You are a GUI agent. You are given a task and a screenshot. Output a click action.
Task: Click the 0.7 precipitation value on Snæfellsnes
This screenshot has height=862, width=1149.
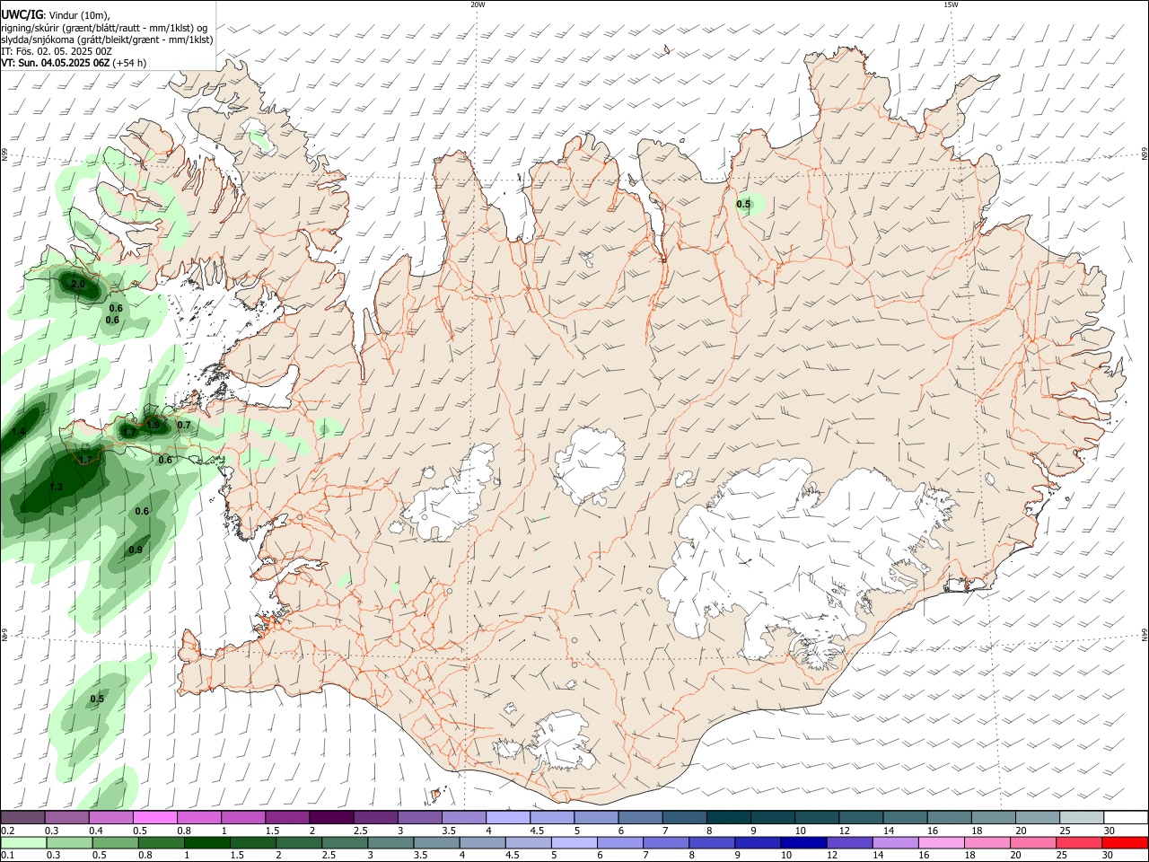(x=184, y=425)
